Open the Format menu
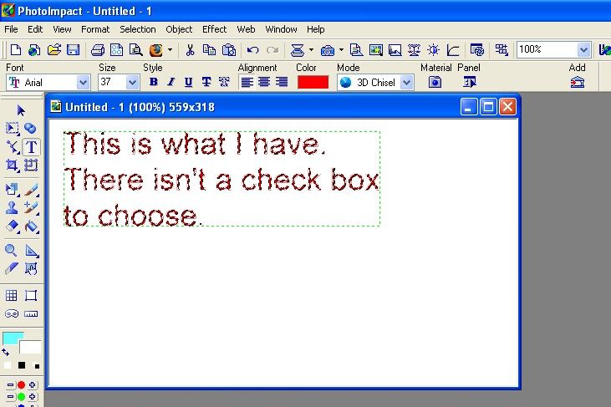 (x=95, y=29)
